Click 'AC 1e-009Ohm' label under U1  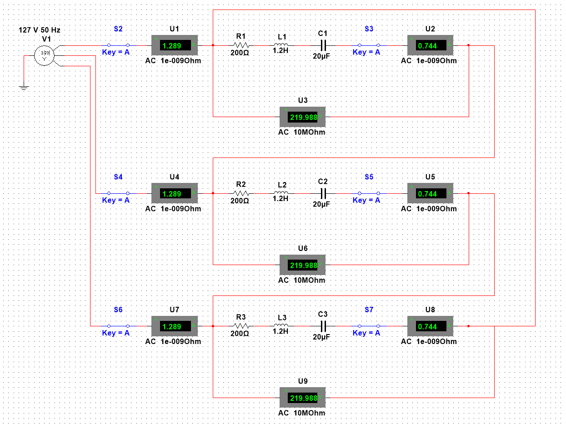coord(173,61)
